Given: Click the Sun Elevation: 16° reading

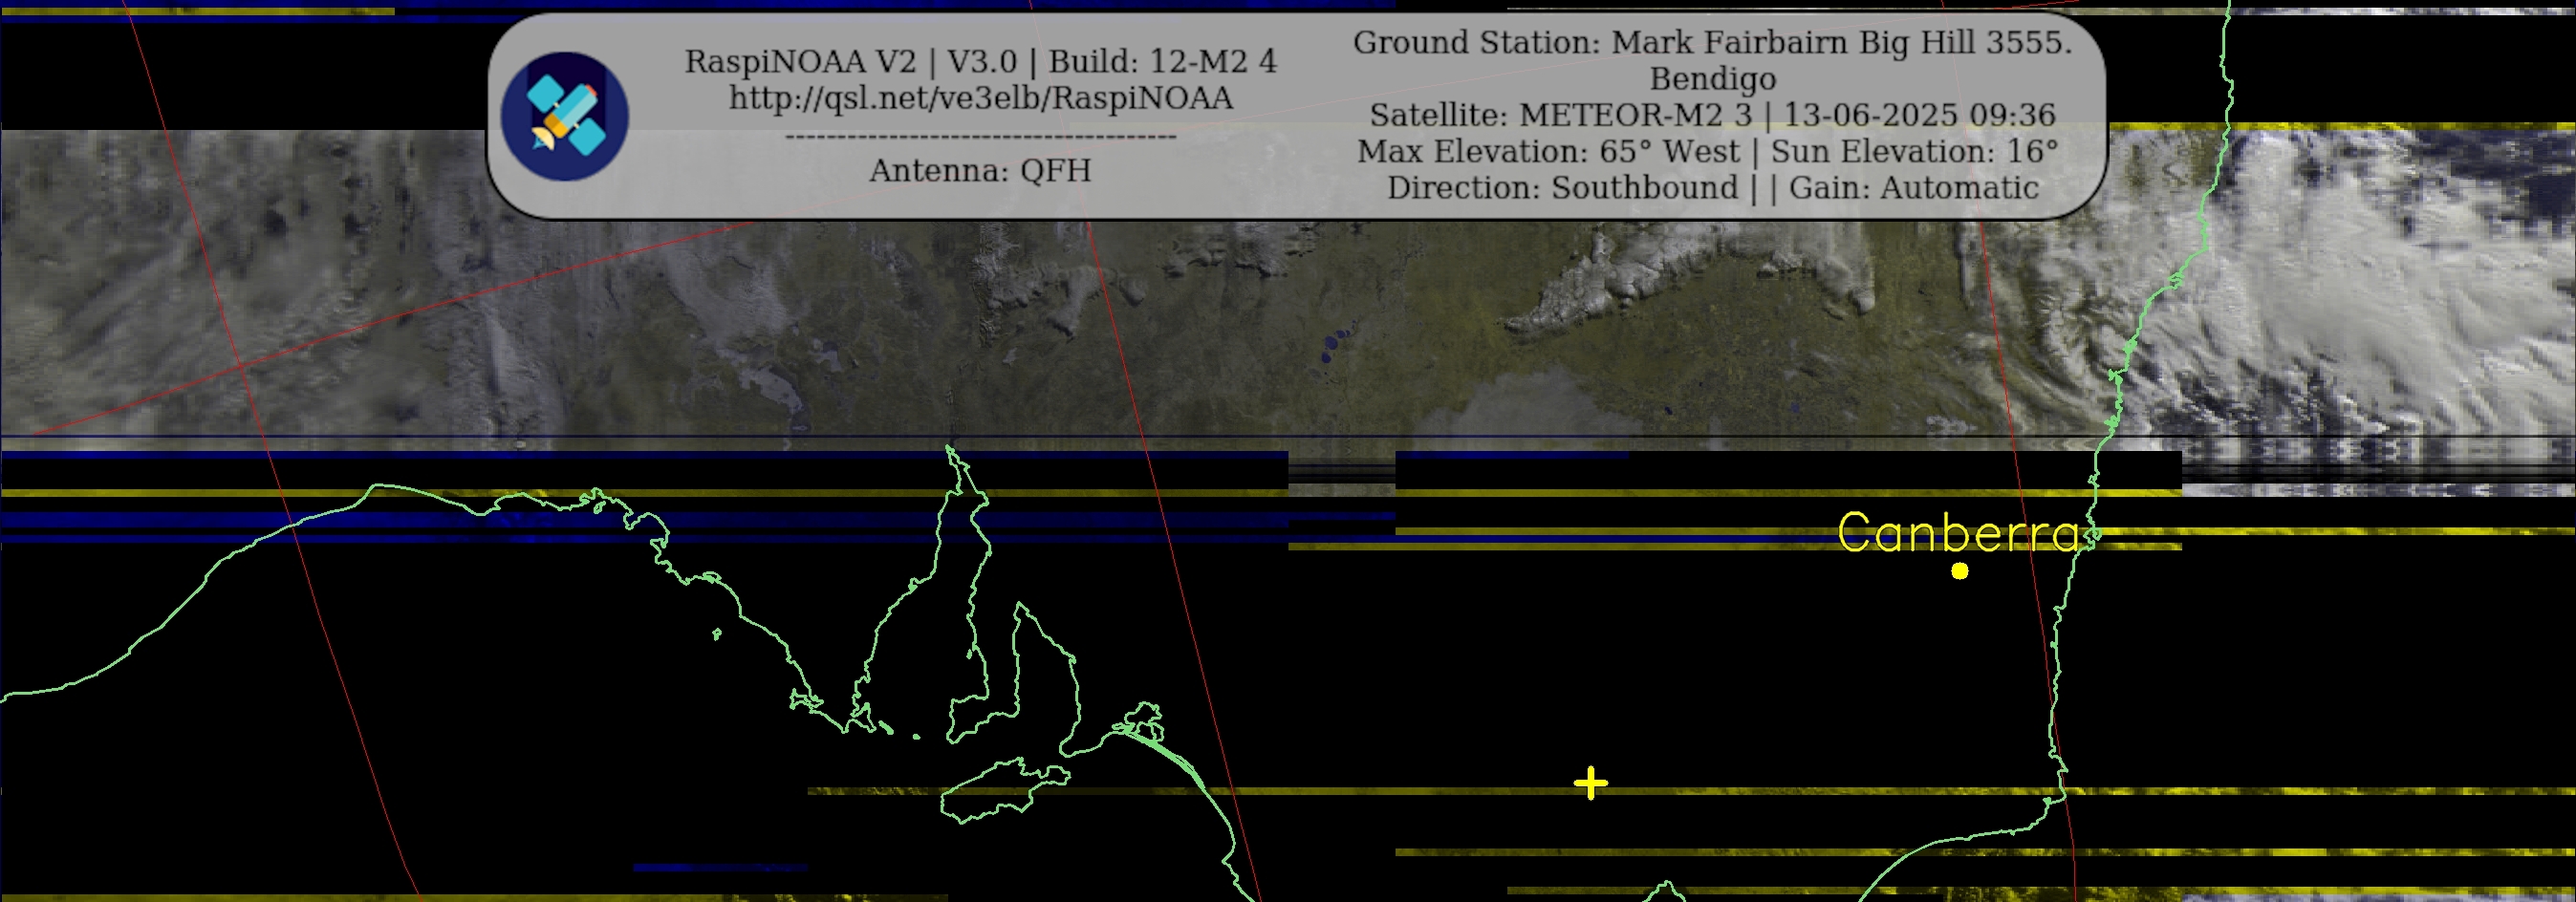Looking at the screenshot, I should tap(1914, 151).
